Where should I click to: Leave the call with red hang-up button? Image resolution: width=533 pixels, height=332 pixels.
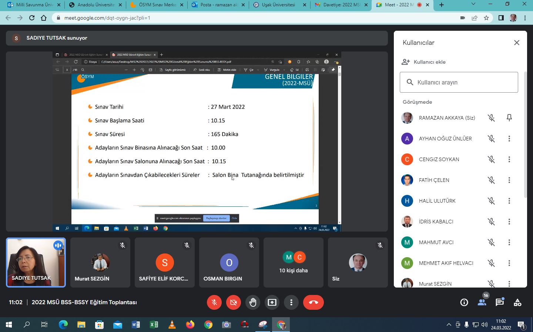click(x=313, y=302)
